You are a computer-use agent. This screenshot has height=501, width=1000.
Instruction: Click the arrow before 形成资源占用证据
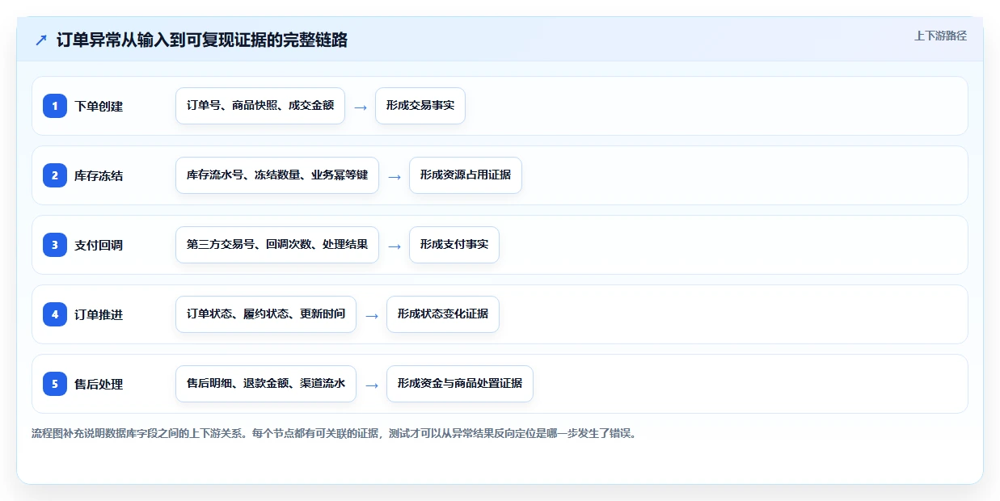tap(395, 176)
